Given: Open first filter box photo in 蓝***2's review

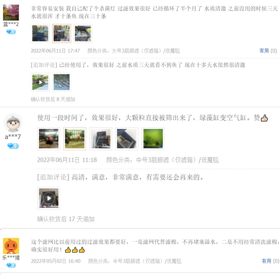Looking at the screenshot, I should [x=40, y=33].
